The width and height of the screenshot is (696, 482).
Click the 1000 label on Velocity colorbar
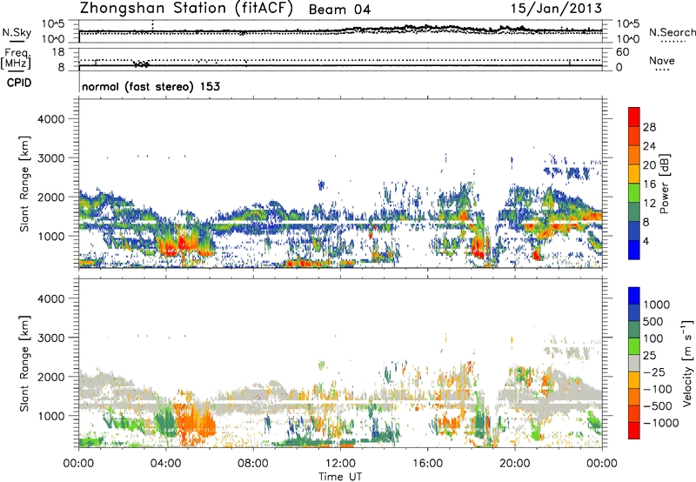(657, 305)
